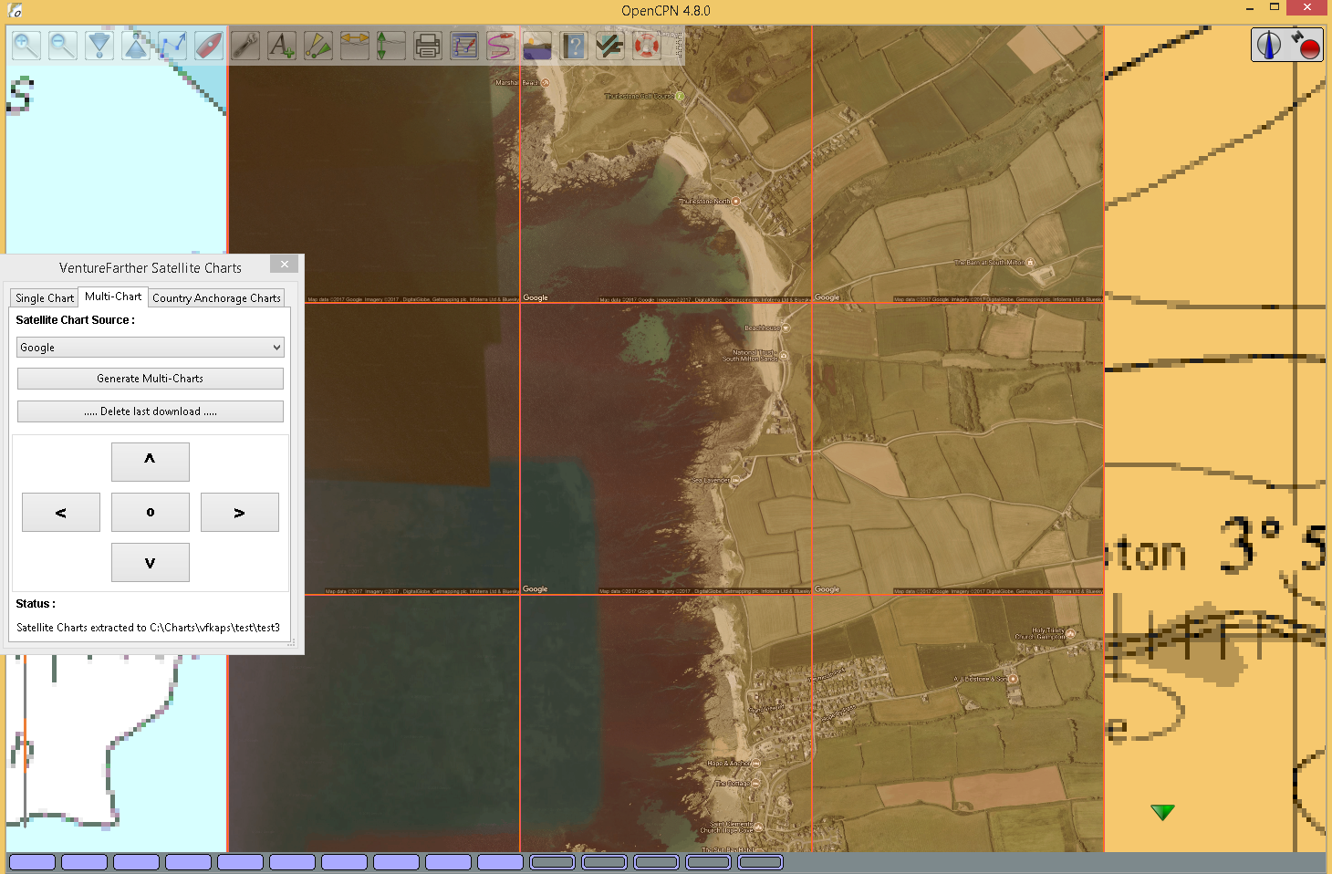Click the Thurlestone Golf Course map label
The image size is (1332, 874).
[639, 96]
